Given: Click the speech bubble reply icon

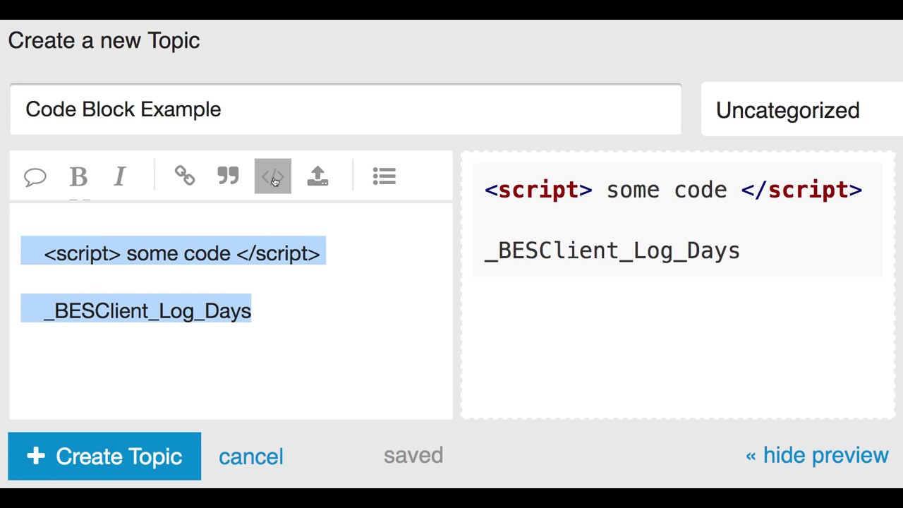Looking at the screenshot, I should pyautogui.click(x=35, y=176).
